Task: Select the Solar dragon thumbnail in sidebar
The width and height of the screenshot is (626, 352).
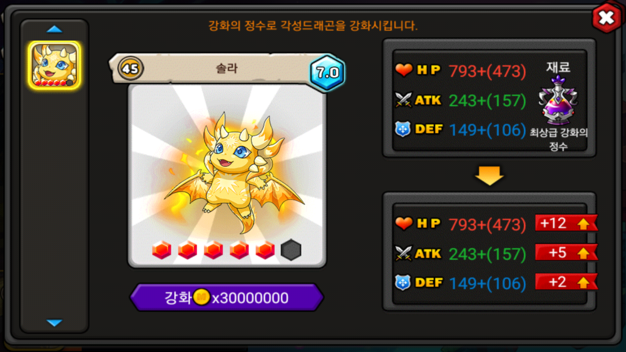Action: point(54,65)
